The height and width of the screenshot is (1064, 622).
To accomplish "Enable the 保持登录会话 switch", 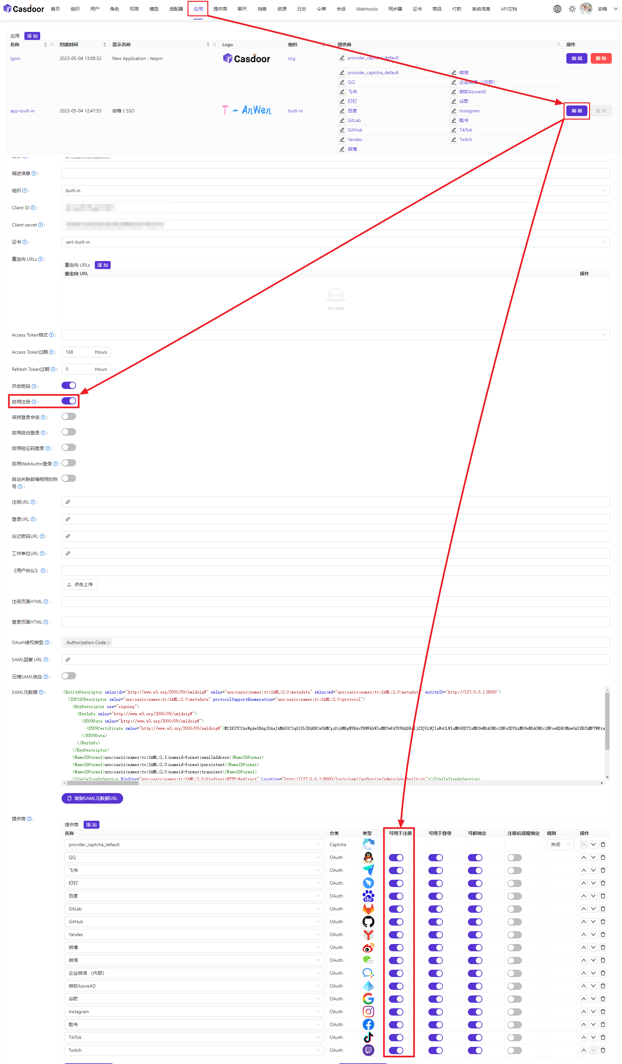I will point(69,417).
